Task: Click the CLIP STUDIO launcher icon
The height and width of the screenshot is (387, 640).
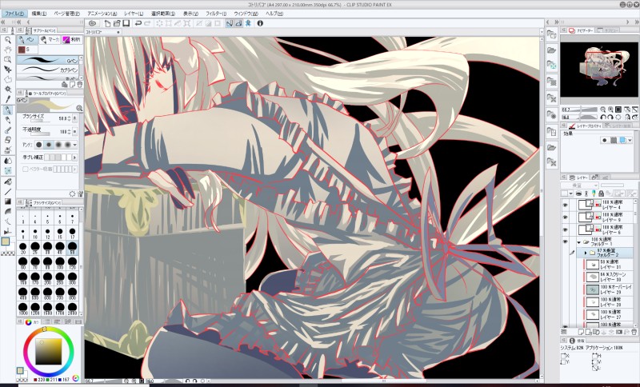Action: (93, 23)
